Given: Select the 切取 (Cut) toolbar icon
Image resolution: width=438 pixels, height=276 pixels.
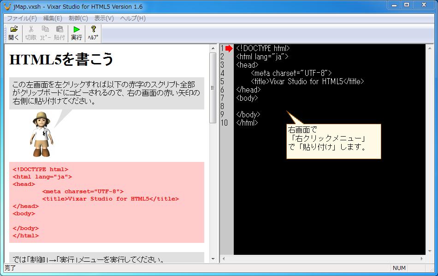Looking at the screenshot, I should pos(30,32).
